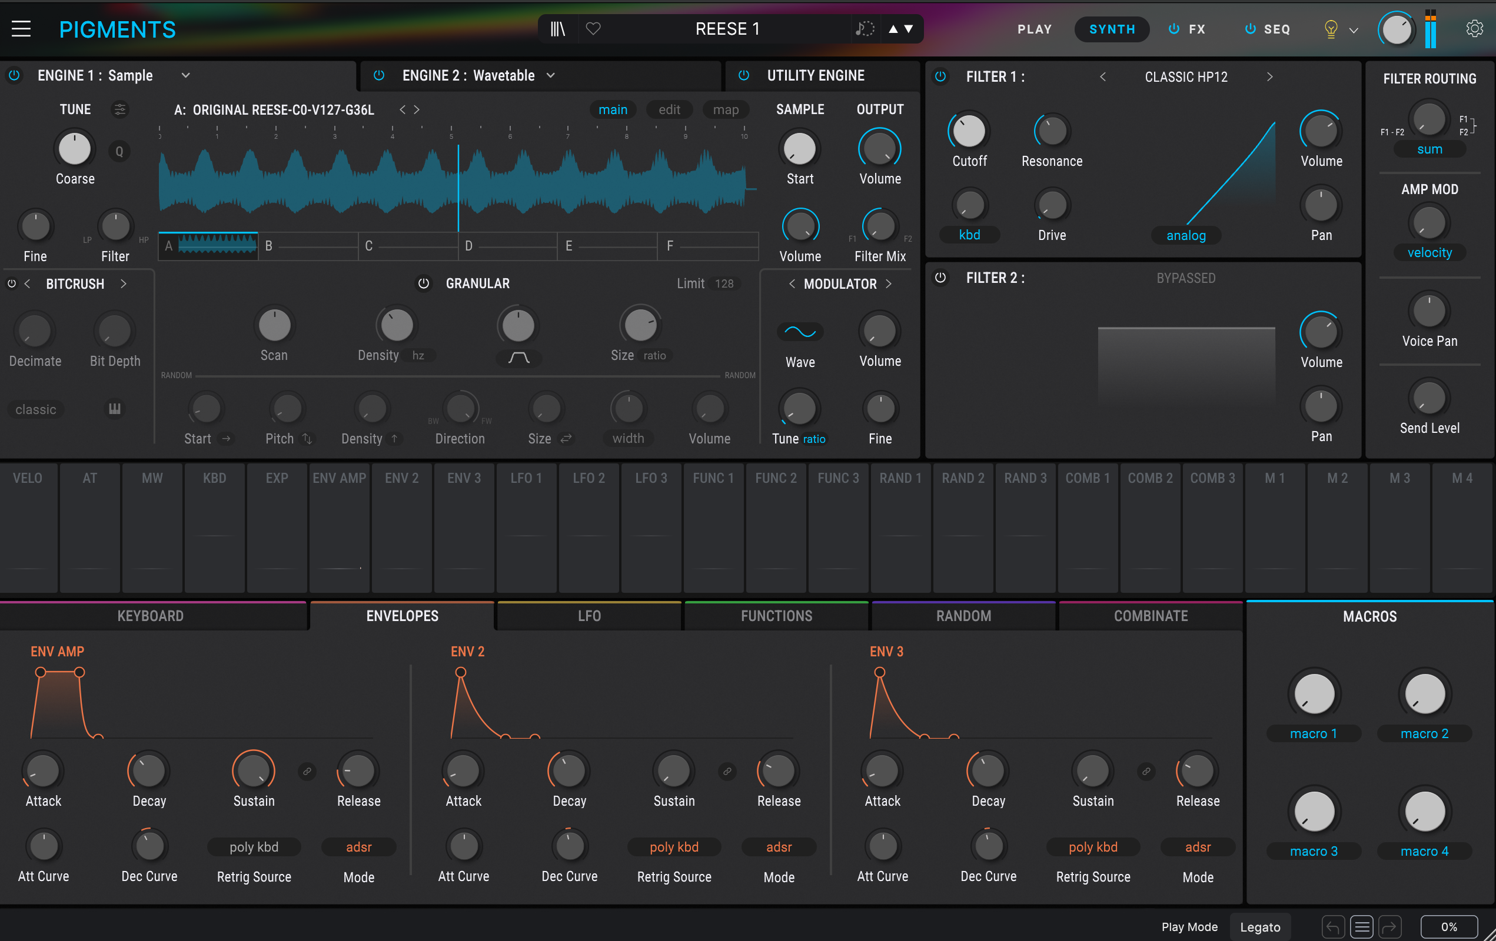The height and width of the screenshot is (941, 1496).
Task: Select previous filter type for Filter 1
Action: pos(1102,77)
